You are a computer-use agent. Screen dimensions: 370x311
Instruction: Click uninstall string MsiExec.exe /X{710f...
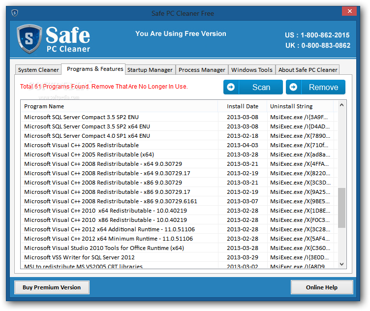pos(299,145)
